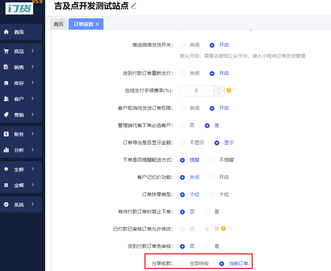The height and width of the screenshot is (271, 331).
Task: Switch to the 首页 tab
Action: pyautogui.click(x=59, y=24)
